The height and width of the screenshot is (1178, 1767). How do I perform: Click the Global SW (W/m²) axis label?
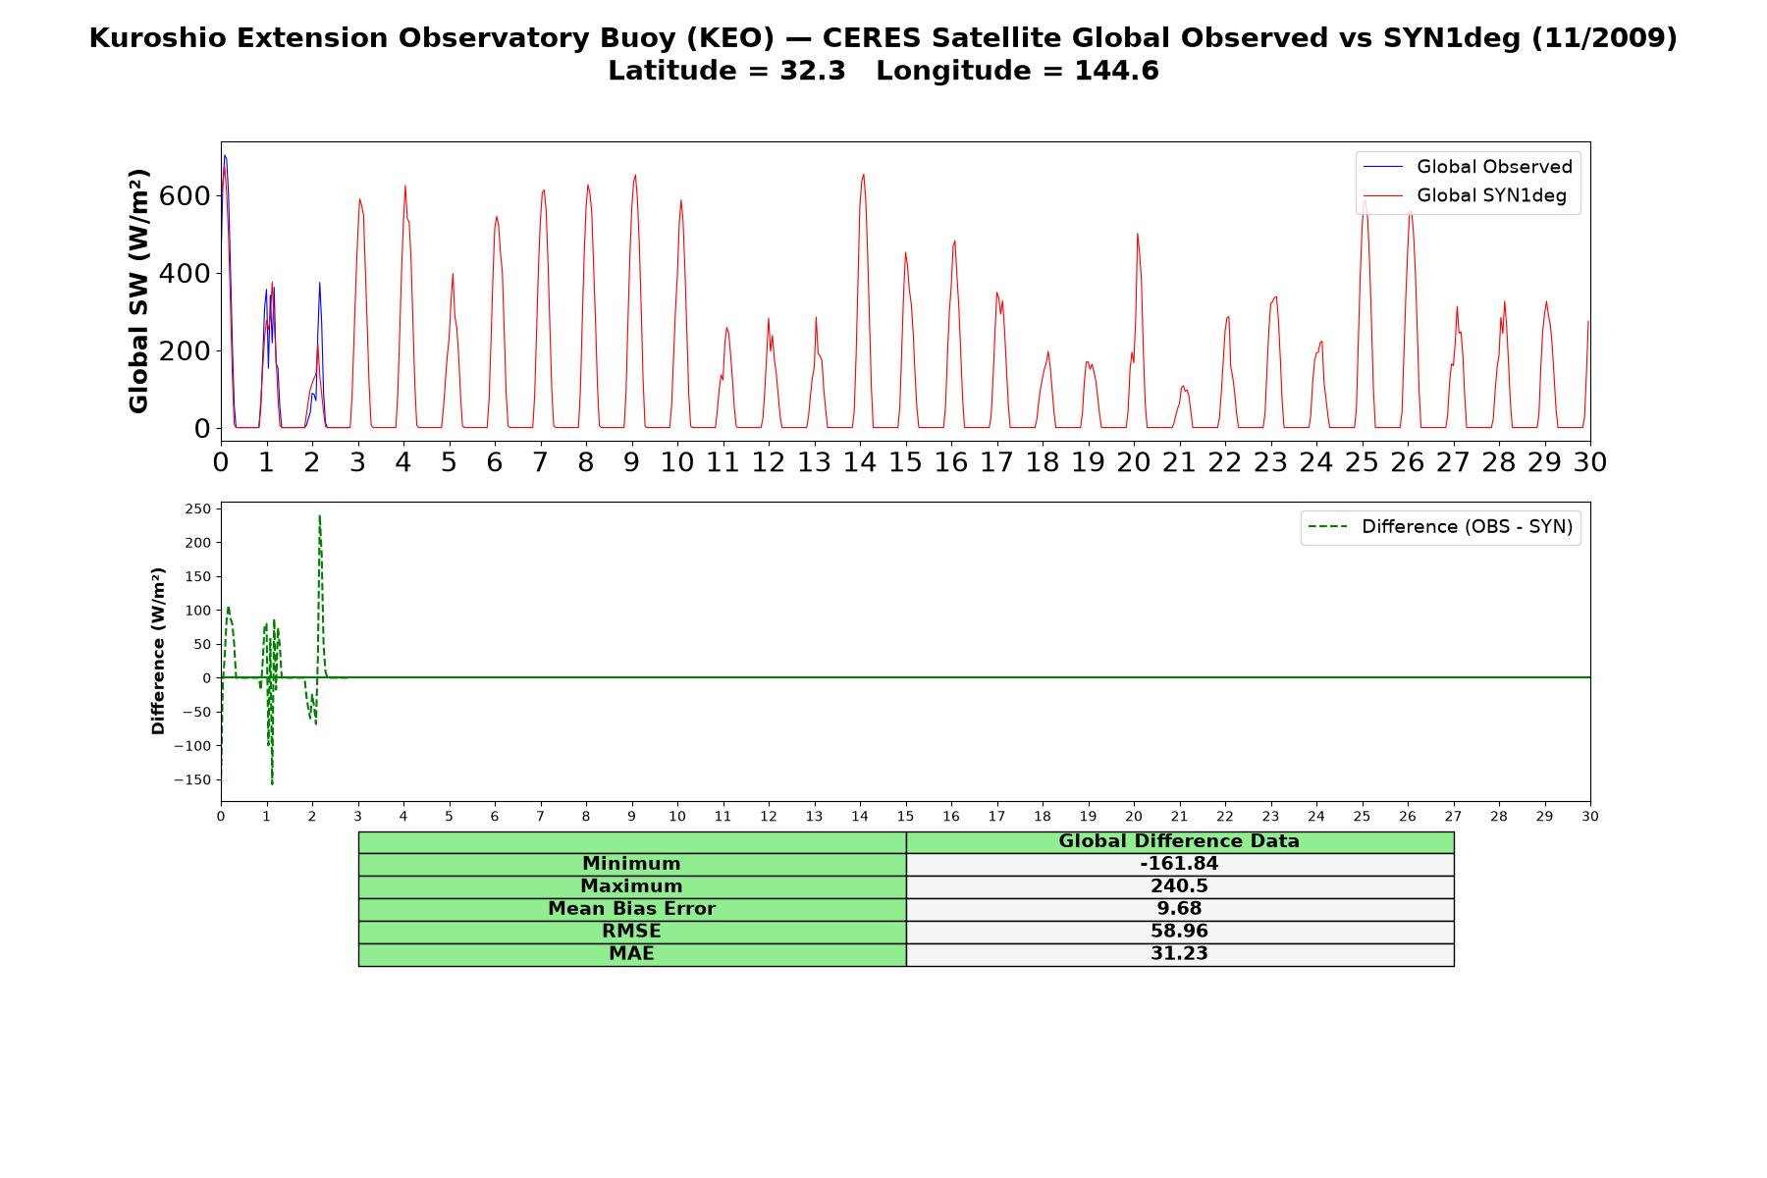[x=139, y=291]
